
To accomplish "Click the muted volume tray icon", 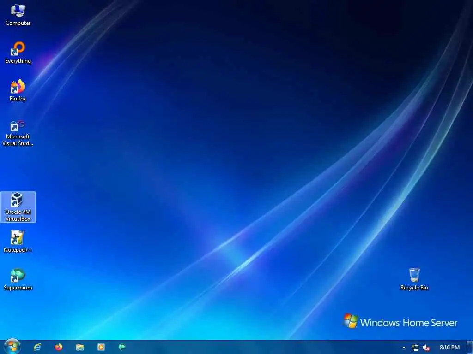I will pos(426,348).
